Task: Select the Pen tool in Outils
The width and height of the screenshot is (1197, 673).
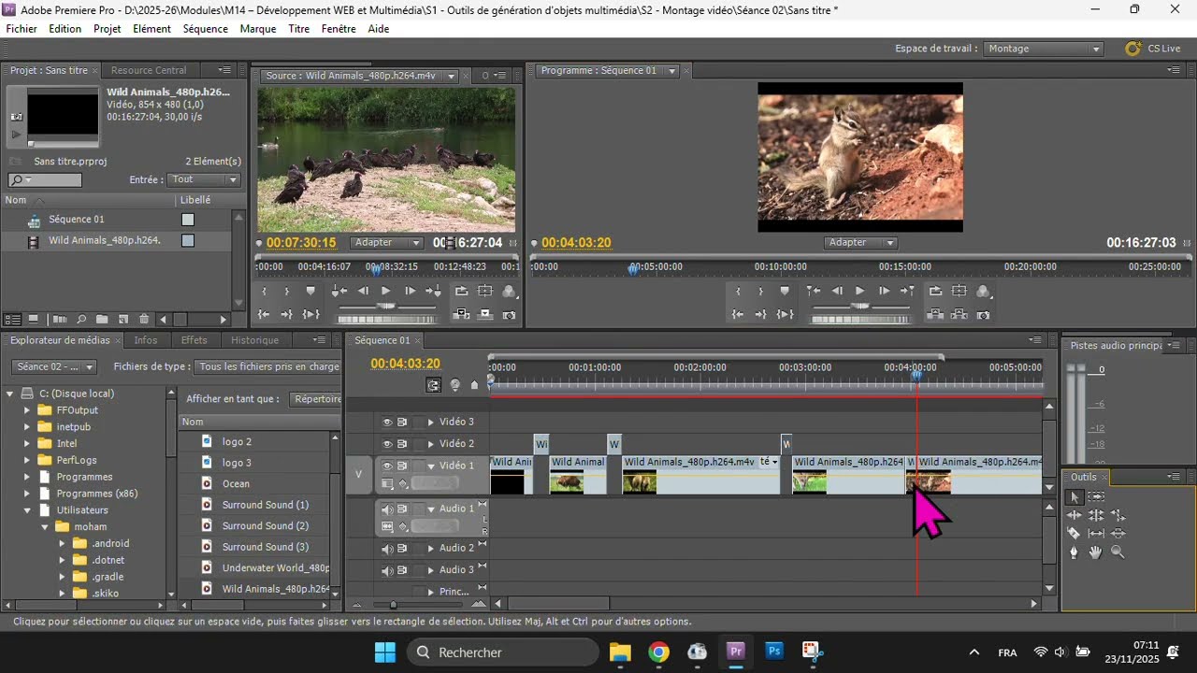Action: pos(1074,552)
